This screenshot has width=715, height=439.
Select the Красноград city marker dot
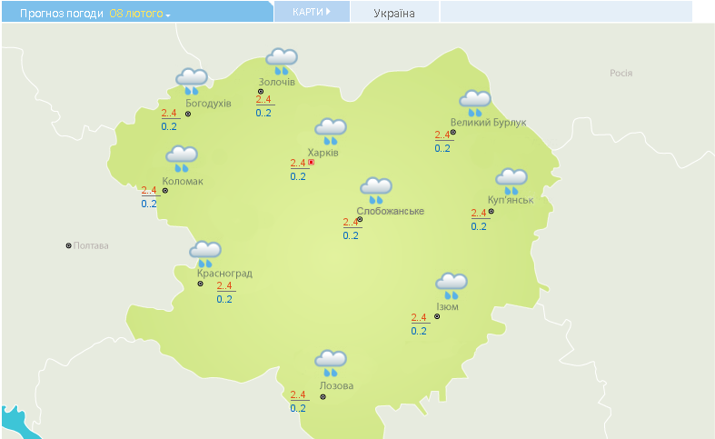(x=200, y=284)
